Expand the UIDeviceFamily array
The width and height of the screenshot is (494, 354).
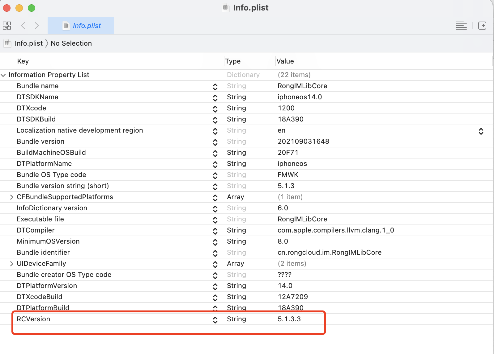(x=11, y=264)
